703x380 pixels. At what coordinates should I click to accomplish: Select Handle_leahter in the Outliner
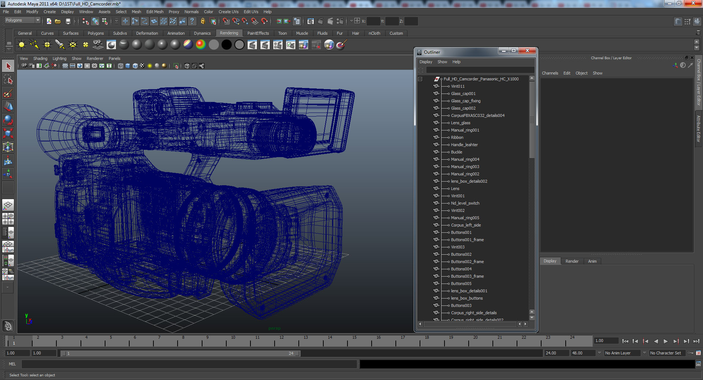(x=464, y=145)
